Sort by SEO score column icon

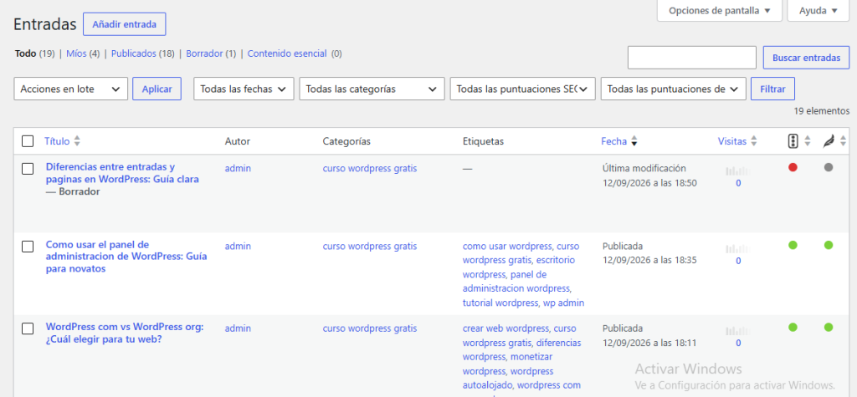tap(793, 141)
